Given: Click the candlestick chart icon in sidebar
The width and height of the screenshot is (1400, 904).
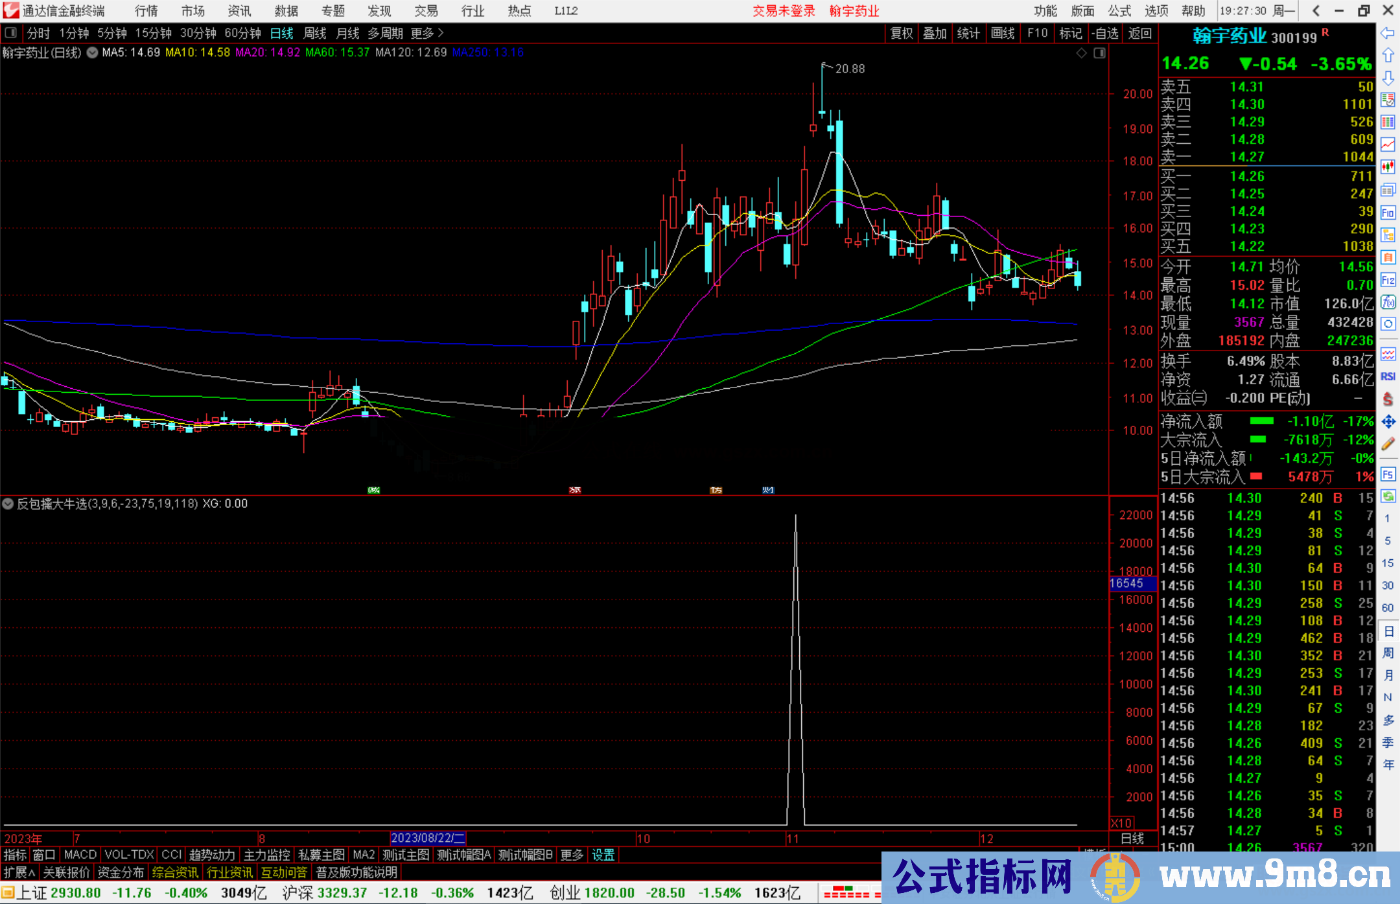Looking at the screenshot, I should [x=1388, y=167].
